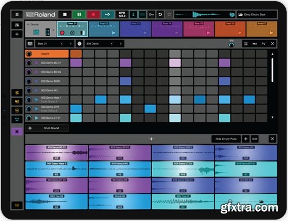
Task: Preview the 909 Demo SN01 sound
Action: click(x=37, y=81)
